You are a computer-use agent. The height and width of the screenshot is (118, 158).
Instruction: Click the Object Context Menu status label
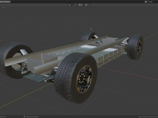(x=32, y=117)
